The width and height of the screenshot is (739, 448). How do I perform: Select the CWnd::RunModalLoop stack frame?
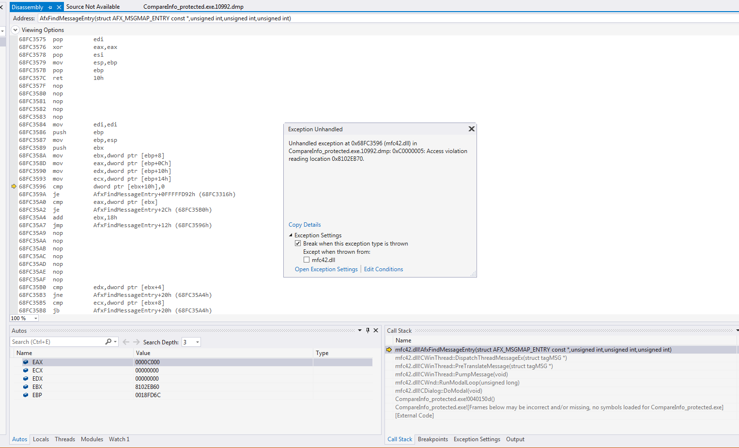[457, 383]
